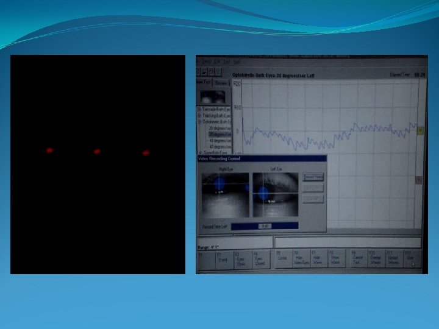
Task: Click the elapsed time progress bar
Action: pyautogui.click(x=265, y=226)
